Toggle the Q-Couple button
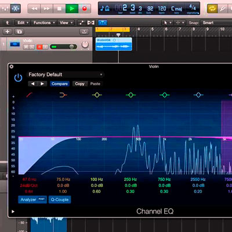 60,200
